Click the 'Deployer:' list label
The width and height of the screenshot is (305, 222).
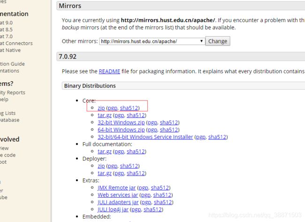tap(94, 159)
